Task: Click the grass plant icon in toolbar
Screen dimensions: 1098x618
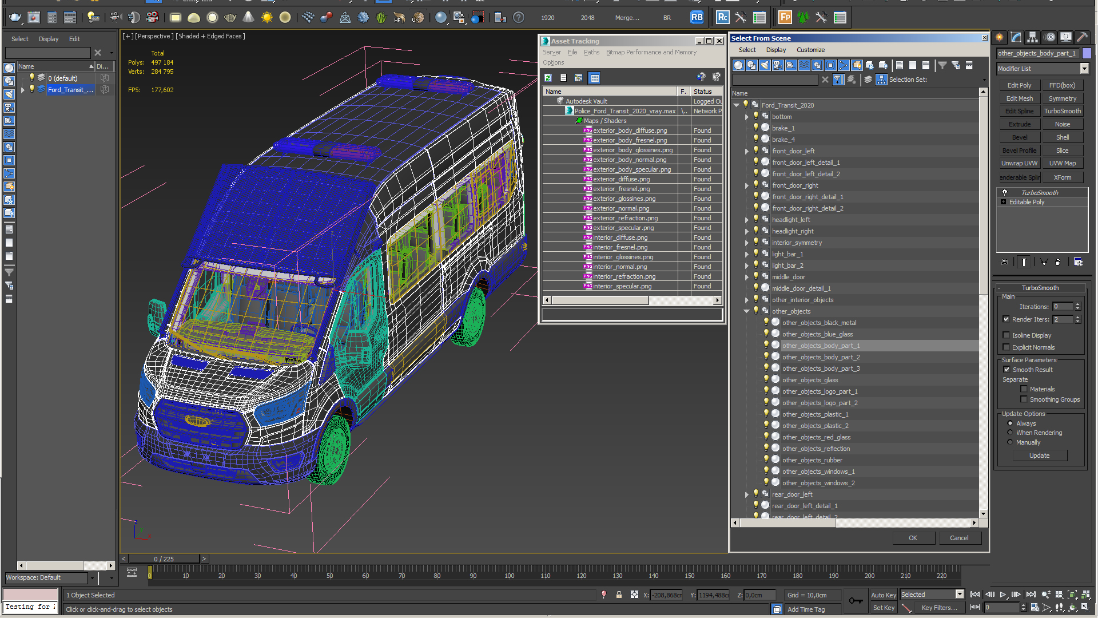Action: pos(381,18)
